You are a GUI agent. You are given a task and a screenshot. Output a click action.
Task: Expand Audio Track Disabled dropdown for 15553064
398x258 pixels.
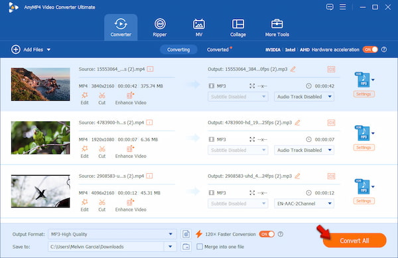coord(304,97)
